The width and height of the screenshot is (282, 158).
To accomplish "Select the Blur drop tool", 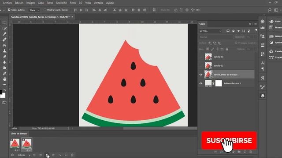I will pos(4,62).
